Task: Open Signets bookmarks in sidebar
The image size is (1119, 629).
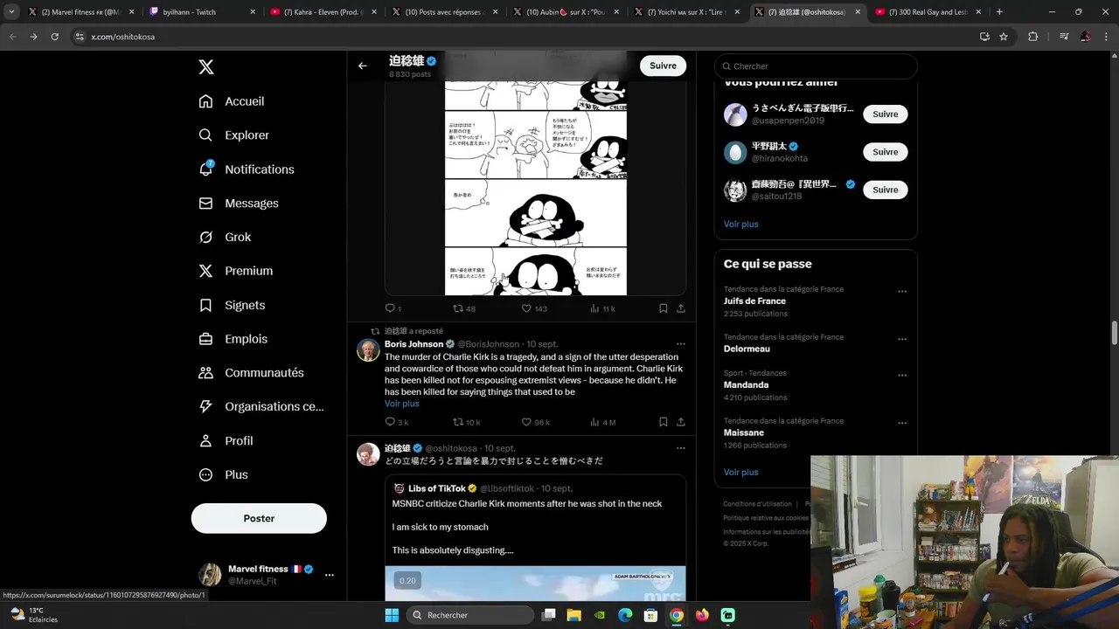Action: 232,305
